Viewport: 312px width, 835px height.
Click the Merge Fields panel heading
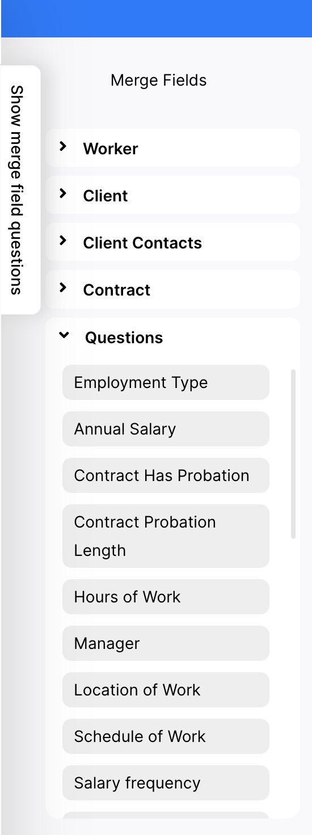[159, 80]
